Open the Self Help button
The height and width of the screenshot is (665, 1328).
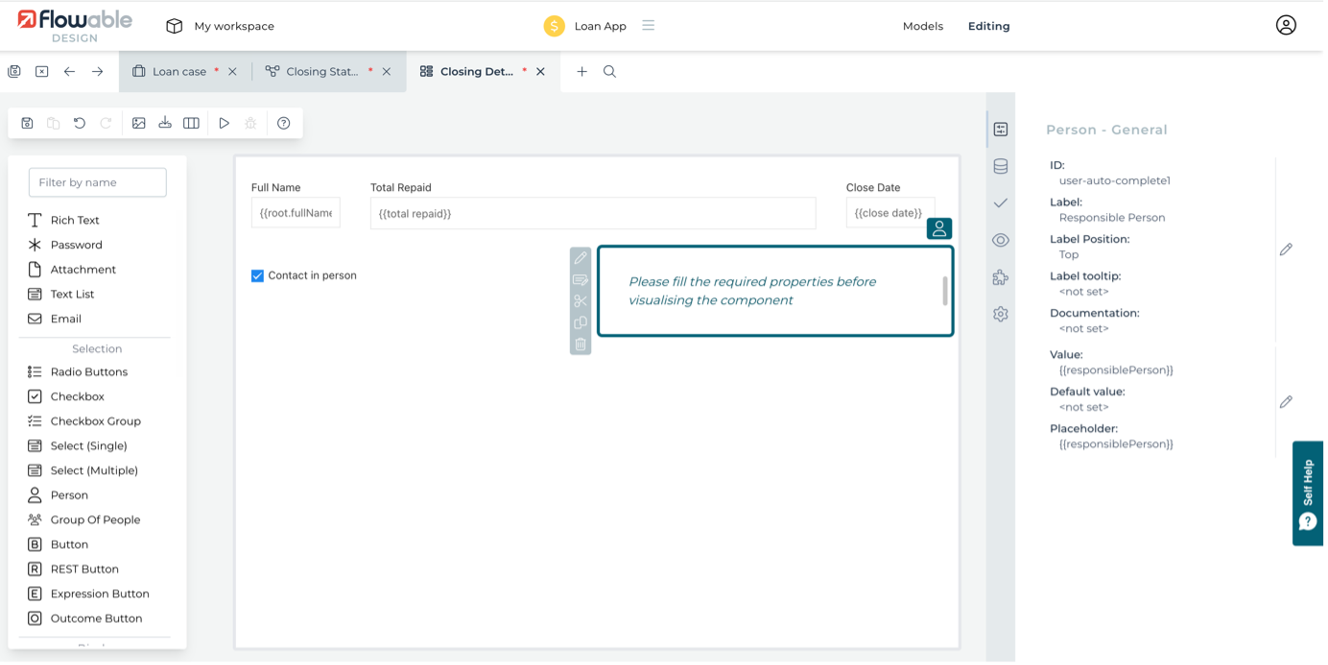(x=1308, y=493)
